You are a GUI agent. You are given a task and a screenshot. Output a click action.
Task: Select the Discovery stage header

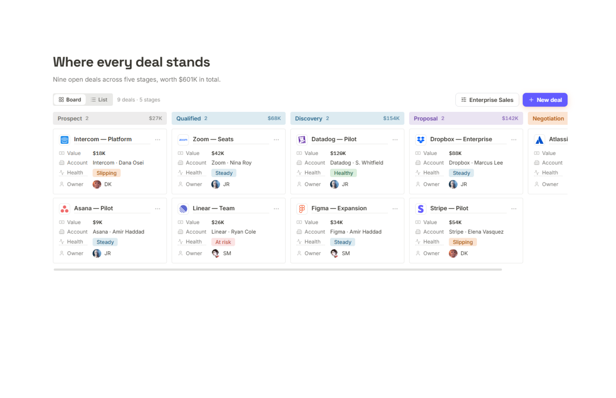click(347, 119)
